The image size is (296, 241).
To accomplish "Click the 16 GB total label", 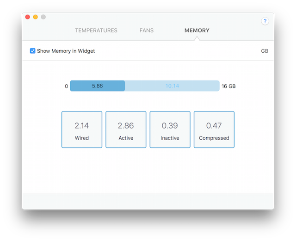I will [x=228, y=87].
